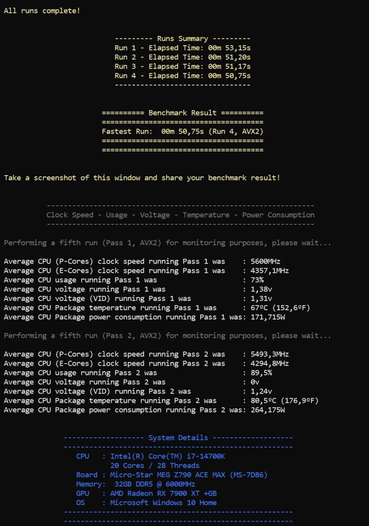The height and width of the screenshot is (526, 369).
Task: Click Pass 1 E-Cores clock value 4357,1MHz
Action: 270,271
